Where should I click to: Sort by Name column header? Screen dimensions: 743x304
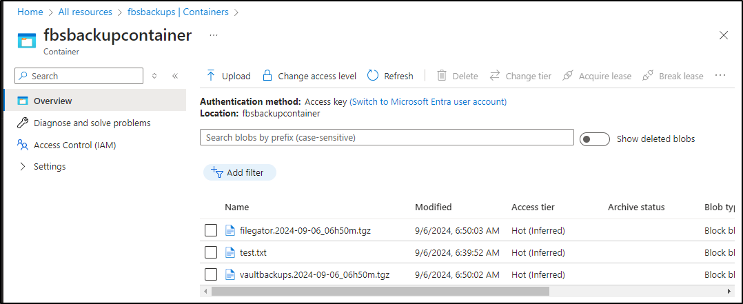tap(237, 207)
